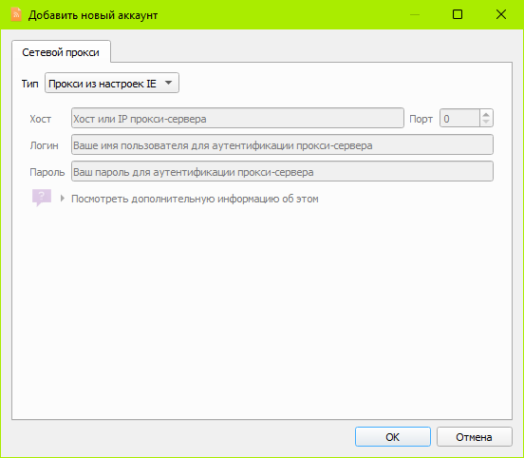
Task: Click the Порт number field
Action: tap(460, 118)
